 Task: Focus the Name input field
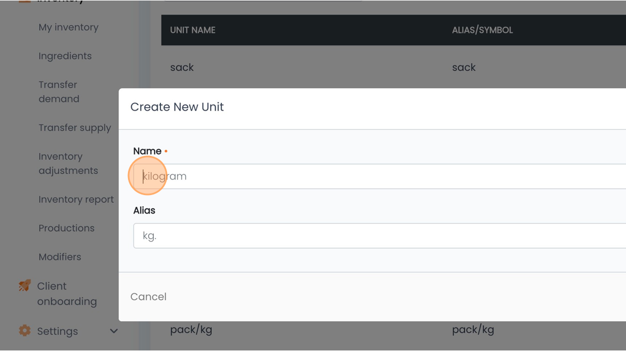click(380, 176)
